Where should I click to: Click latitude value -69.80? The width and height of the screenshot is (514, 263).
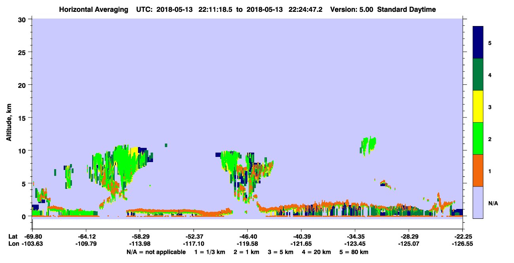coord(32,237)
